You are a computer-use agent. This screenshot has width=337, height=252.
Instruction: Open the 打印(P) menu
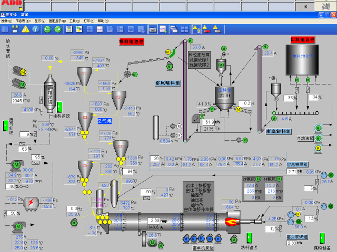tap(89, 21)
